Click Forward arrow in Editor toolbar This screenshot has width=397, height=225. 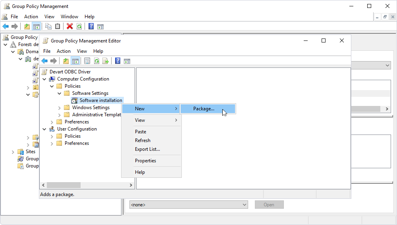point(54,61)
